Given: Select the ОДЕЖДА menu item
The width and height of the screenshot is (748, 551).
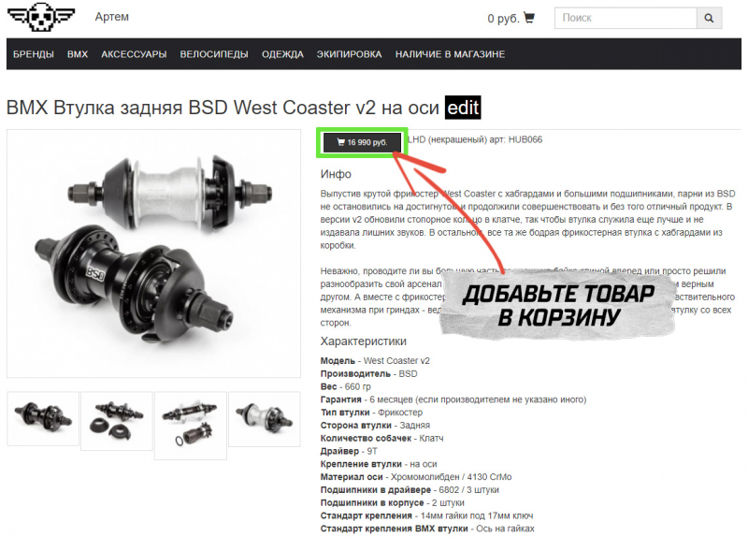Looking at the screenshot, I should pyautogui.click(x=282, y=54).
